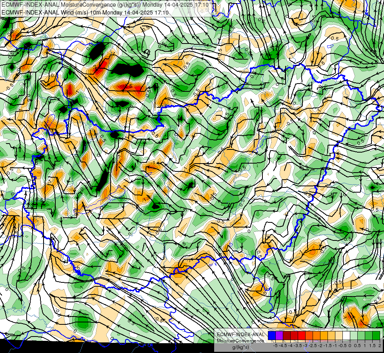Click the -4.5 legend scale value
This screenshot has height=353, width=384.
pyautogui.click(x=283, y=346)
